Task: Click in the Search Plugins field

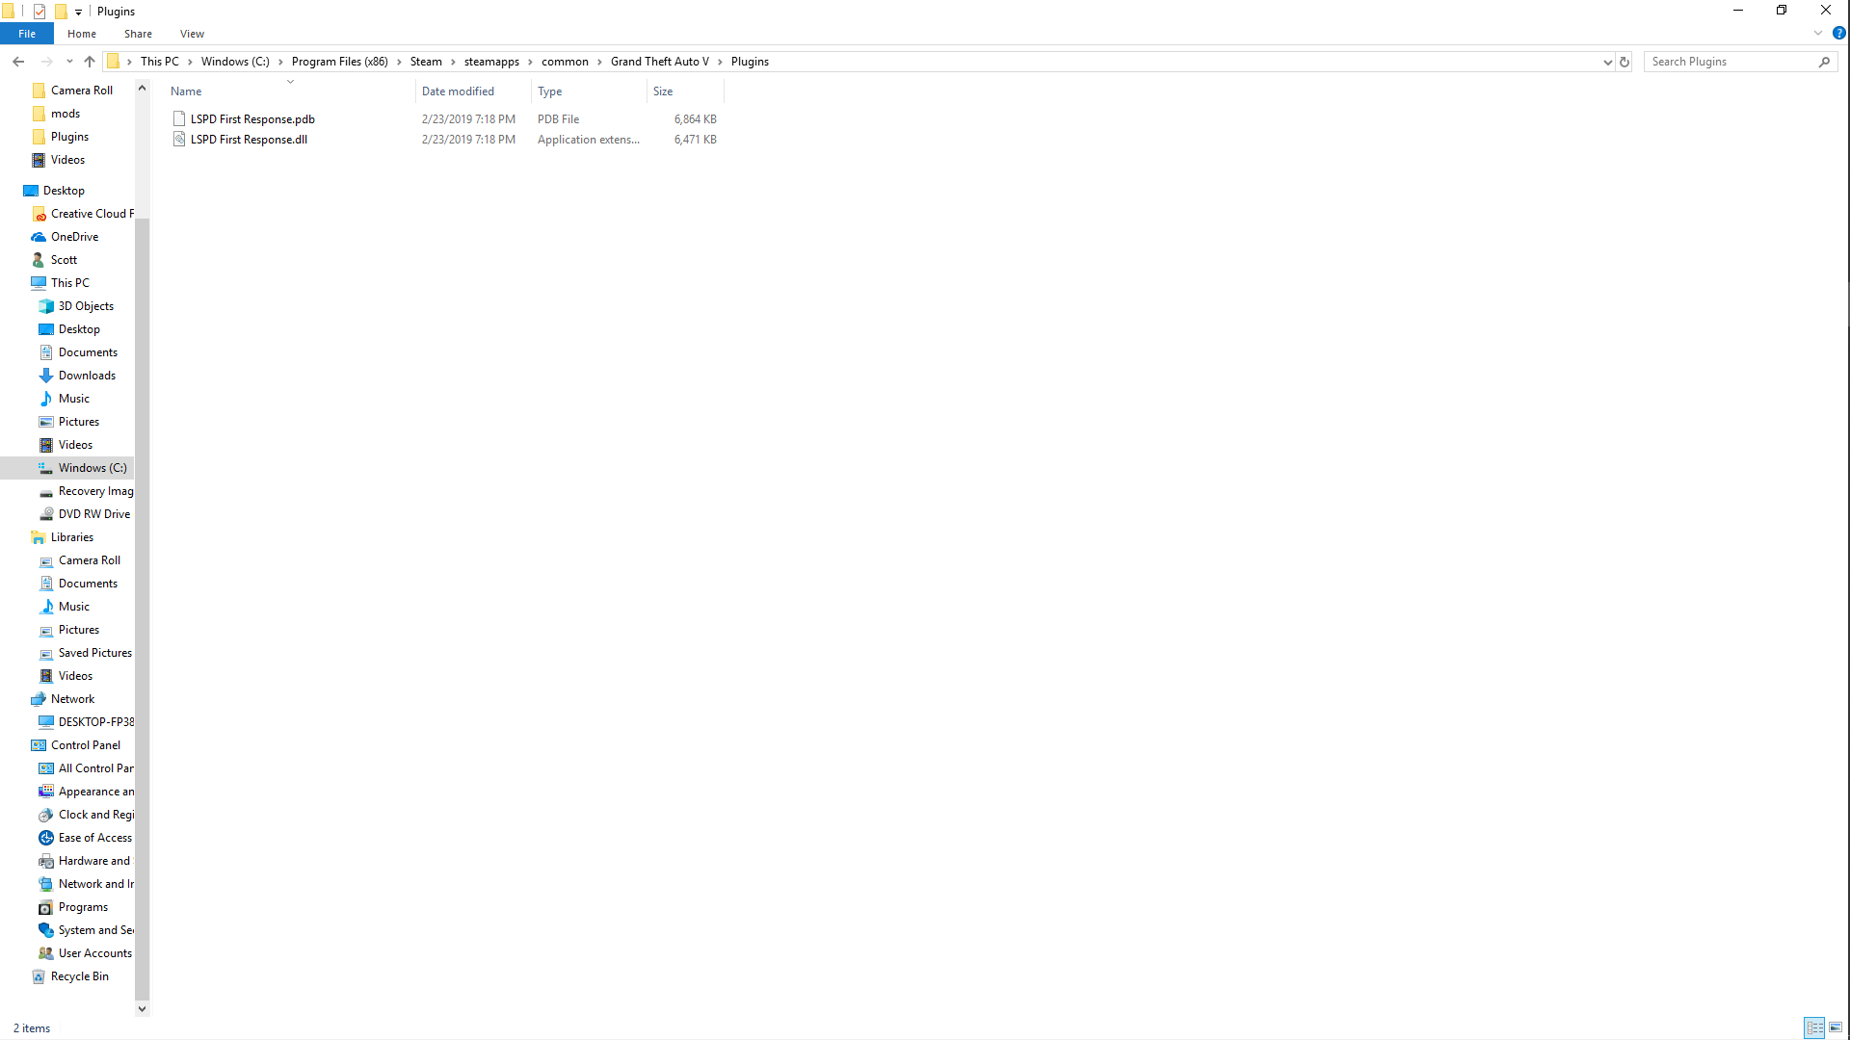Action: pos(1730,62)
